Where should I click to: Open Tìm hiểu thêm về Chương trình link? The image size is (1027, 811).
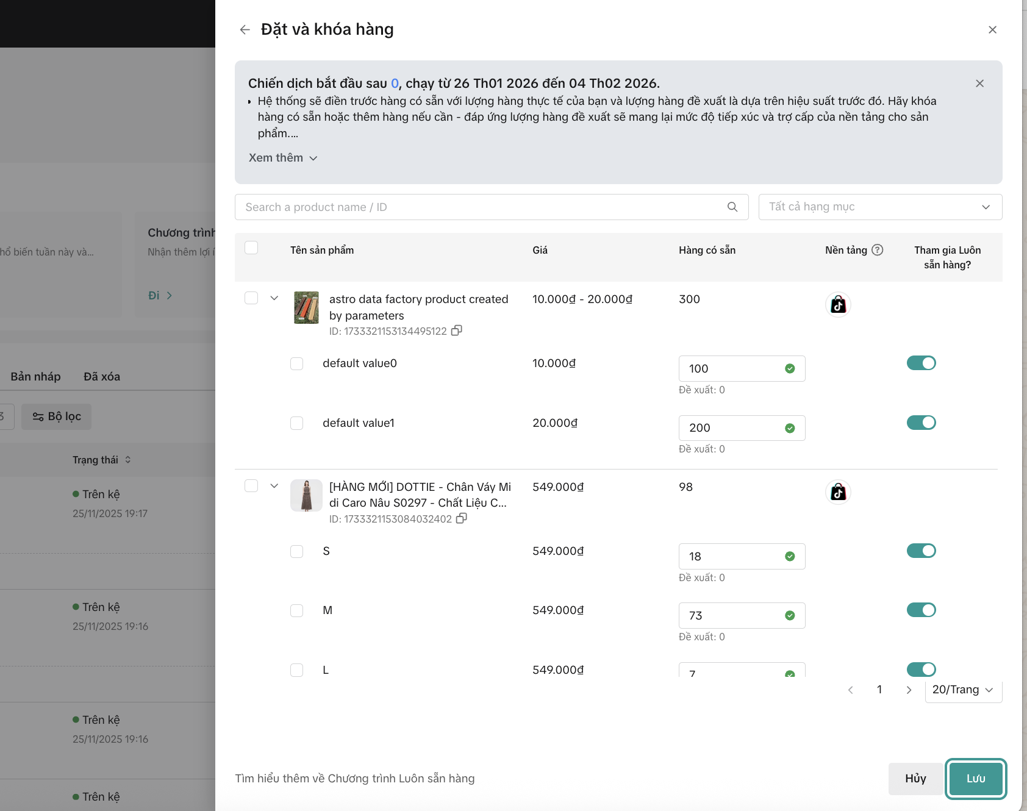tap(354, 779)
